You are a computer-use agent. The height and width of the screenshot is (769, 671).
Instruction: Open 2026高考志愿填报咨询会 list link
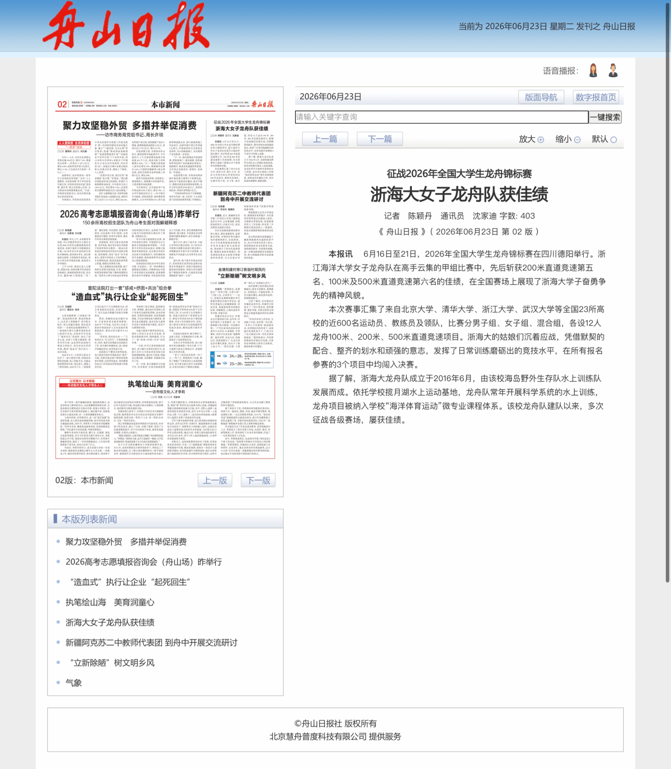[x=144, y=562]
